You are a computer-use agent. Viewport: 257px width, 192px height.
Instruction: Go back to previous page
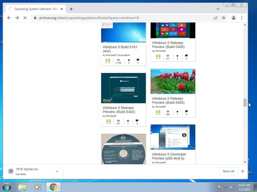(x=9, y=18)
